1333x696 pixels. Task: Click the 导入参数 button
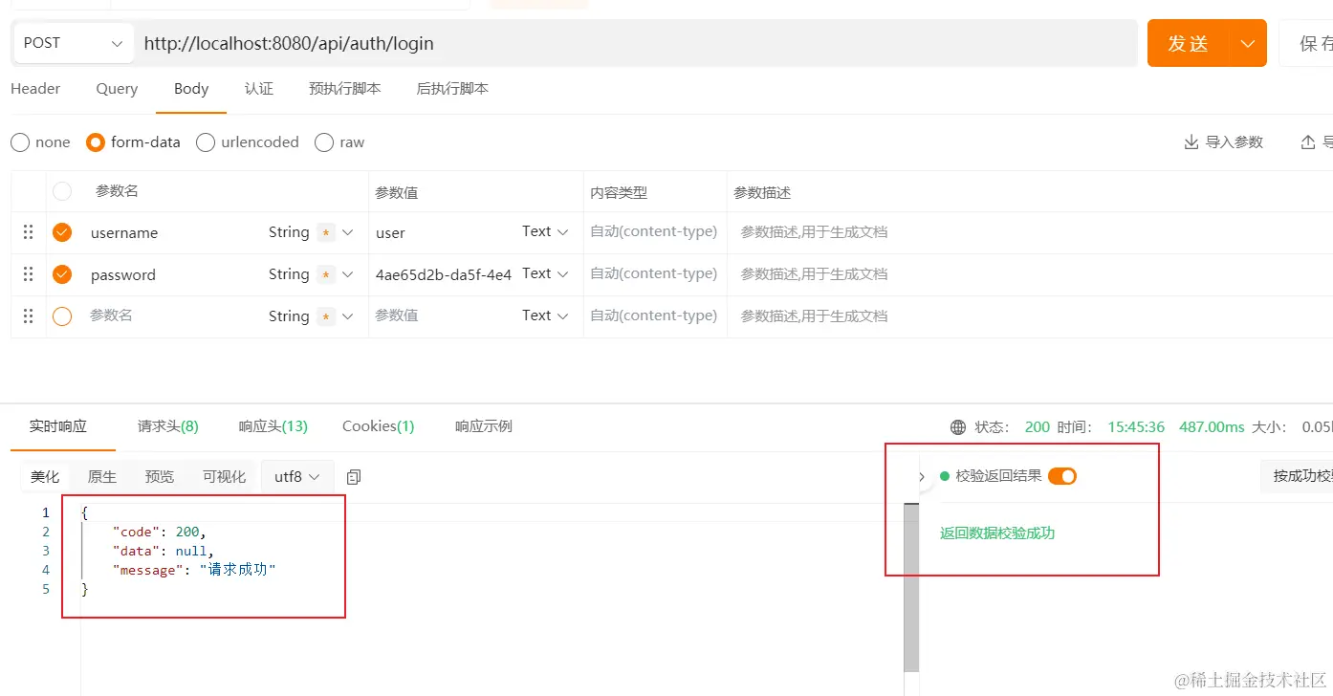click(1224, 141)
